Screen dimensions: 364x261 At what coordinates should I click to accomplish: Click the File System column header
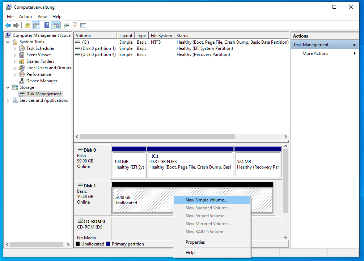(x=161, y=36)
